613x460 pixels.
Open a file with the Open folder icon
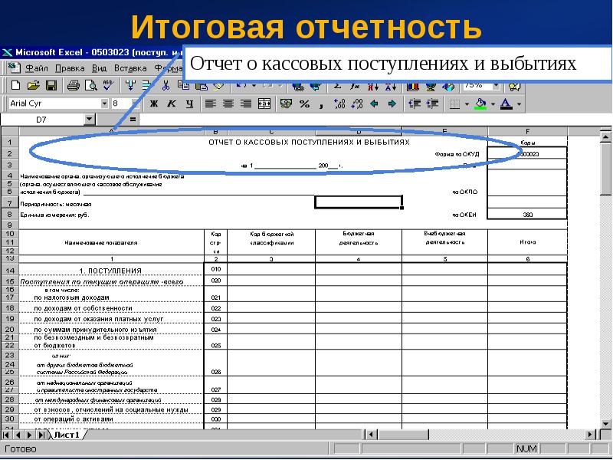pos(33,85)
